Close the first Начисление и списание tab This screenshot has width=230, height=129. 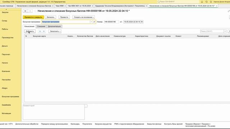click(x=53, y=6)
